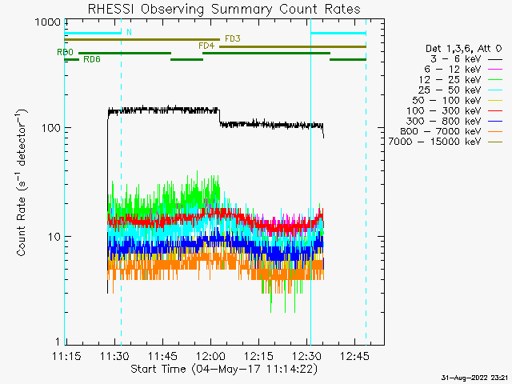Image resolution: width=512 pixels, height=384 pixels.
Task: Click the green line swatch for 12 - 25 keV
Action: click(x=495, y=80)
